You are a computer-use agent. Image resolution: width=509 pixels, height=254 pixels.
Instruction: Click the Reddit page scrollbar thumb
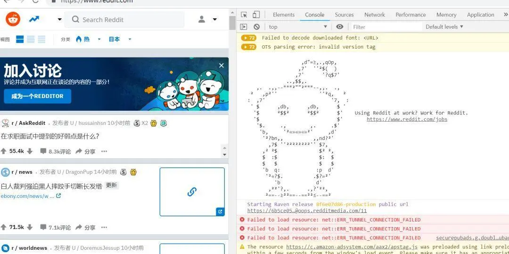[x=232, y=23]
